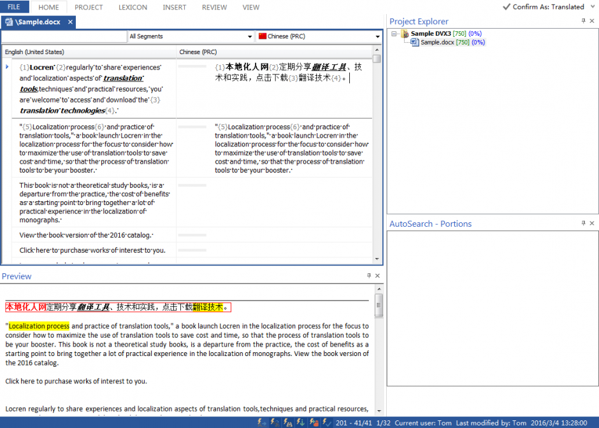Click the AutoCheck lightning icon with checkmark
The width and height of the screenshot is (599, 428).
coord(325,422)
